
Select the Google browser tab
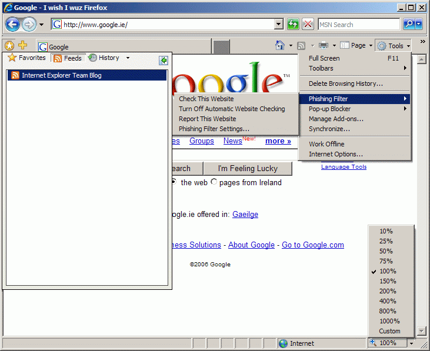[124, 46]
